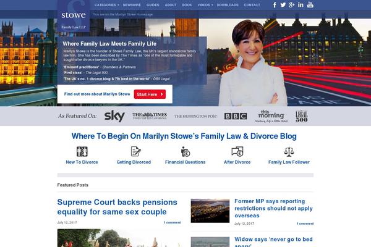Open the Twitter social icon
371x247 pixels.
[283, 5]
